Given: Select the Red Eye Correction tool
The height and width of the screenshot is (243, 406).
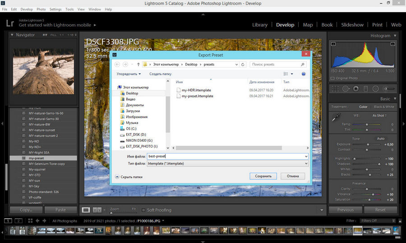Looking at the screenshot, I should point(355,89).
